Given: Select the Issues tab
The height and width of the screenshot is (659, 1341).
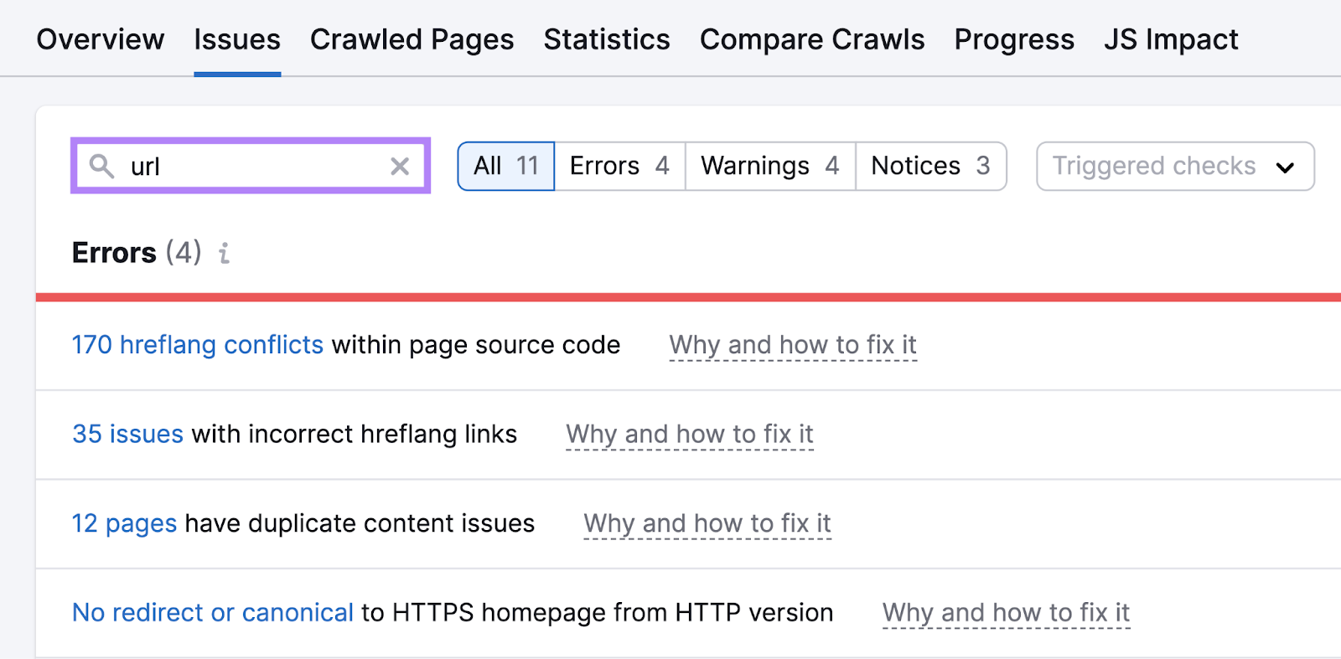Looking at the screenshot, I should pyautogui.click(x=237, y=39).
